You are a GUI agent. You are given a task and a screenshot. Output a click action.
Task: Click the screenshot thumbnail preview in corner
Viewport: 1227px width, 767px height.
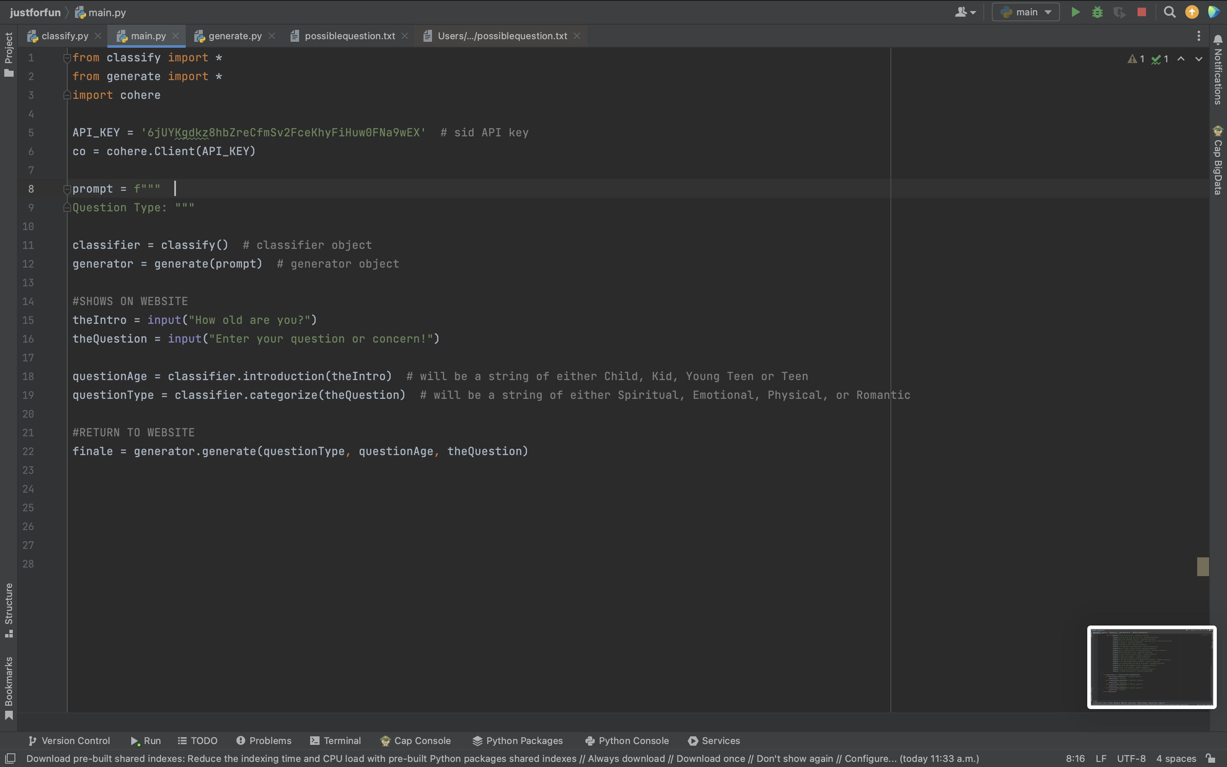point(1152,667)
